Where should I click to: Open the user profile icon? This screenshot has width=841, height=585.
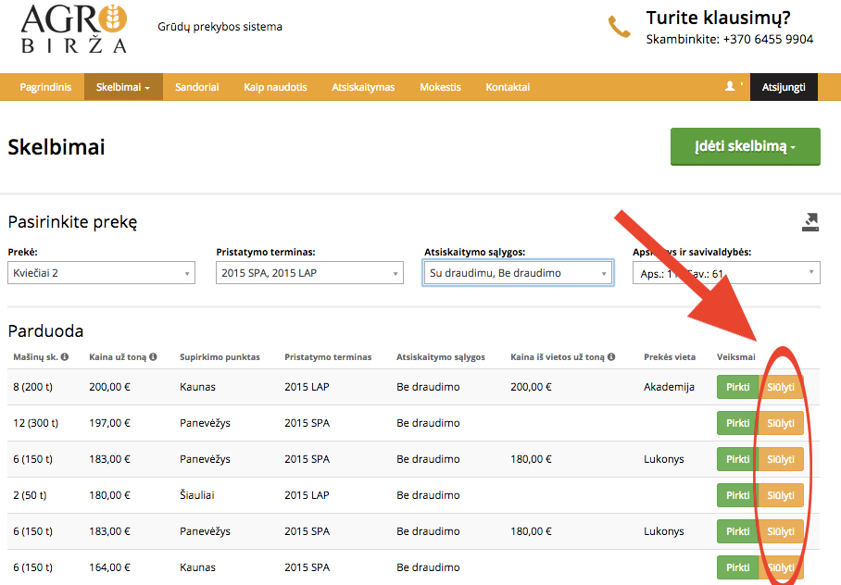point(730,86)
